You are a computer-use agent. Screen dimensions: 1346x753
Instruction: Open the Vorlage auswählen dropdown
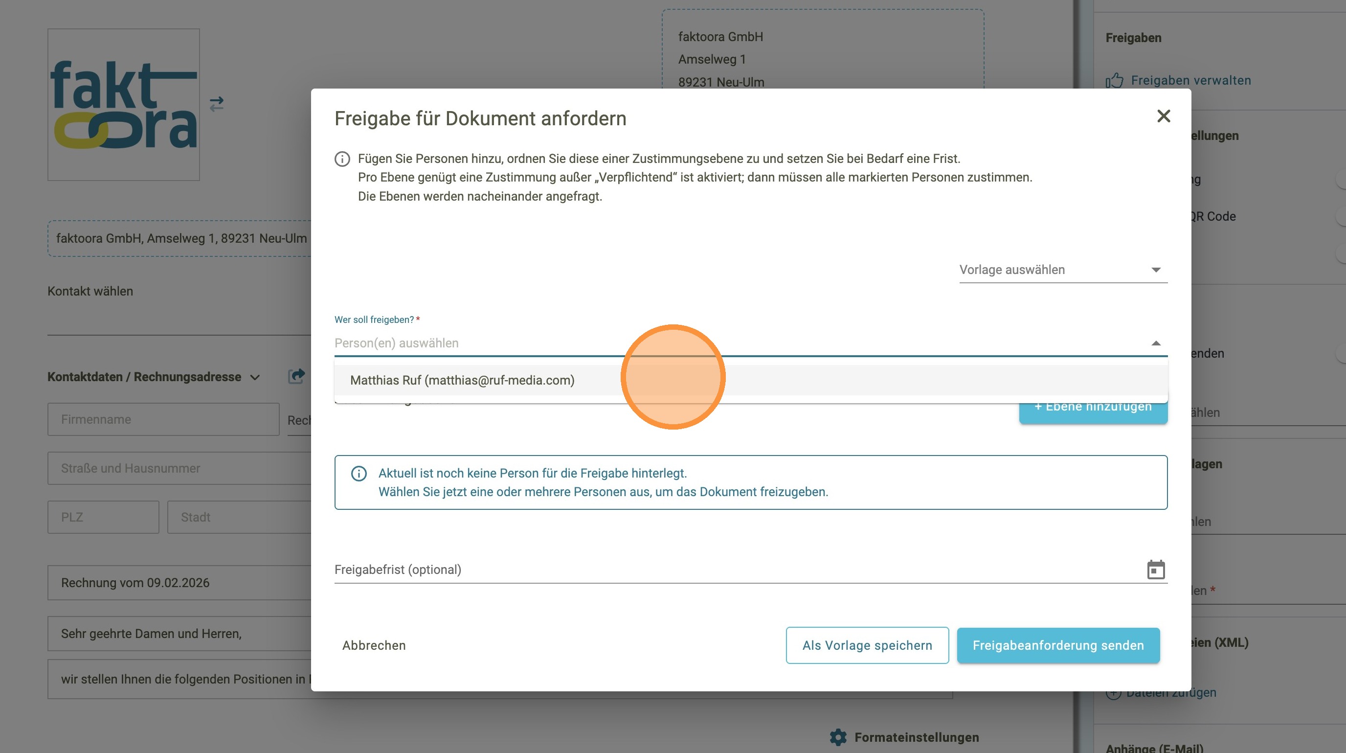point(1062,270)
